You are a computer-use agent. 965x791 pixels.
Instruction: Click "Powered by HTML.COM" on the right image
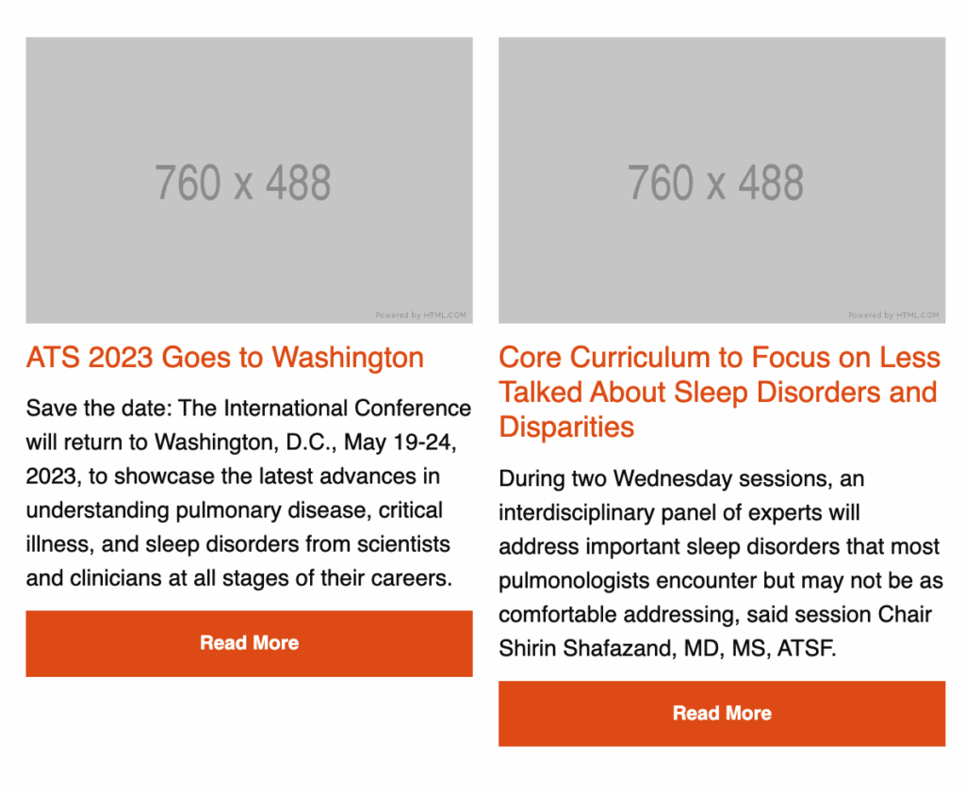pyautogui.click(x=893, y=315)
